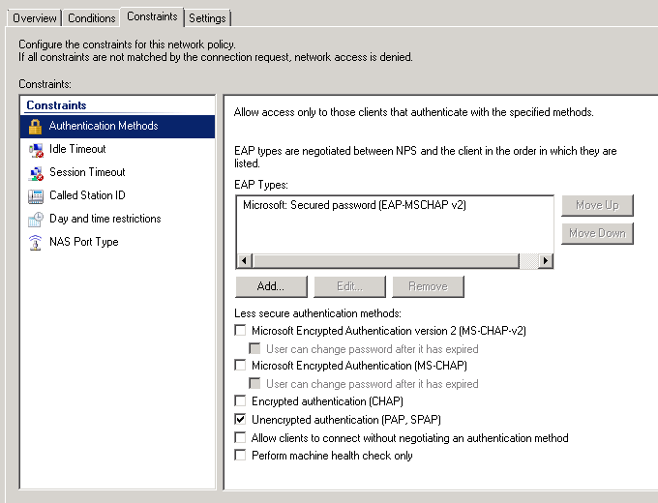Click the Session Timeout icon

tap(36, 173)
